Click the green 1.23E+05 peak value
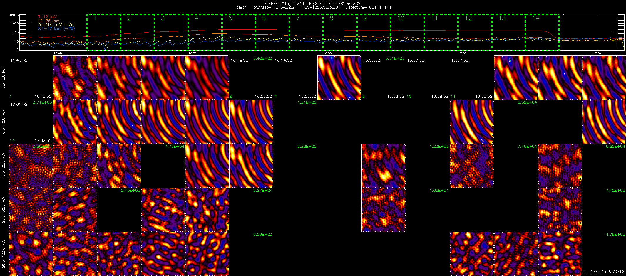The width and height of the screenshot is (626, 276). (439, 147)
